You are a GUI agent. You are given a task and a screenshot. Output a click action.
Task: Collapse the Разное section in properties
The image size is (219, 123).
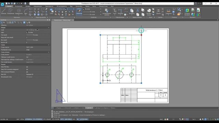tap(49, 65)
